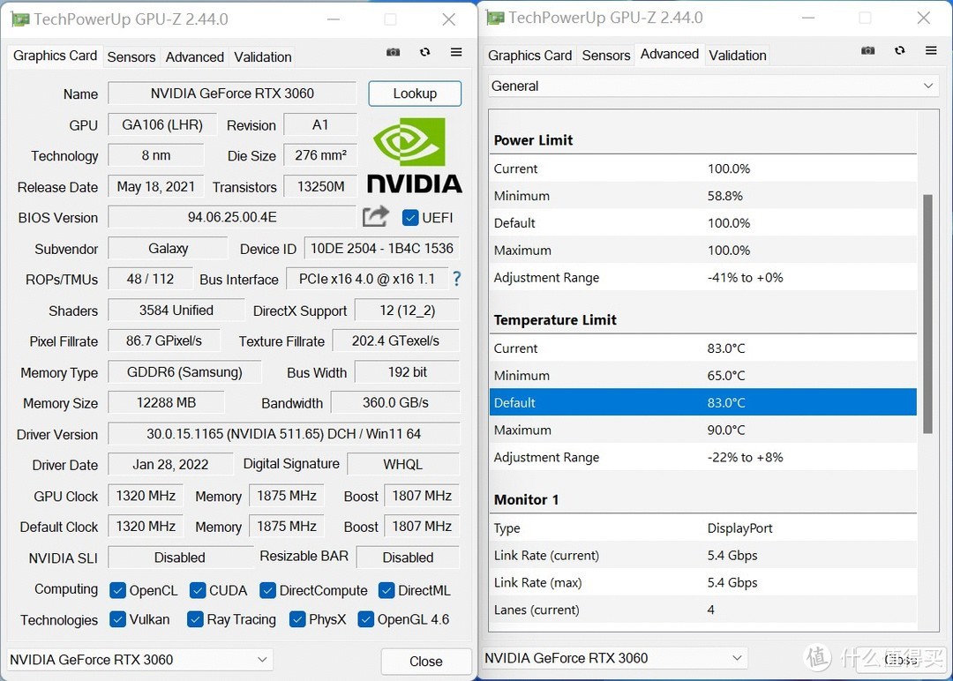Click BIOS Version field 94.06.25.00.4E
The height and width of the screenshot is (681, 953).
pyautogui.click(x=231, y=218)
